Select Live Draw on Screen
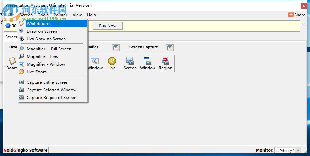The image size is (310, 156). point(52,39)
